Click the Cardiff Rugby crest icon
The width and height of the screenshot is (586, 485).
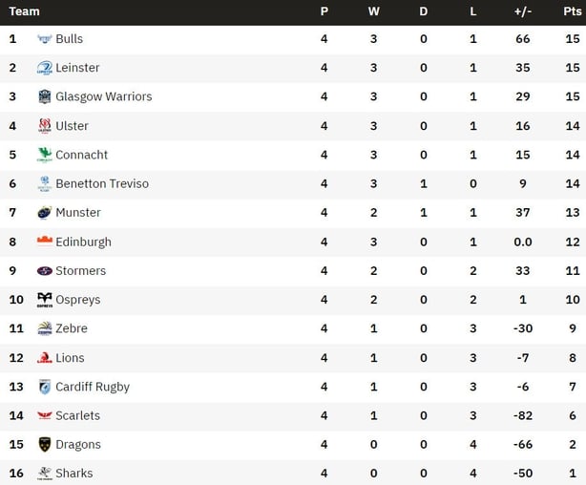coord(45,387)
